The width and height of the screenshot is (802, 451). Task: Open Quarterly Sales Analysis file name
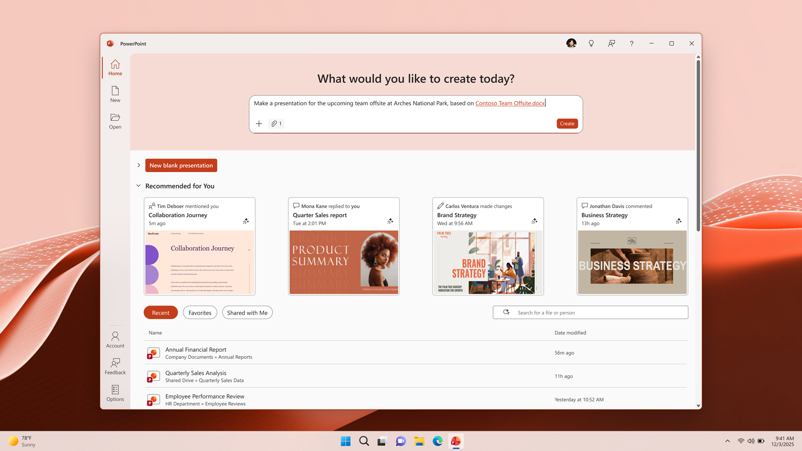[x=195, y=373]
